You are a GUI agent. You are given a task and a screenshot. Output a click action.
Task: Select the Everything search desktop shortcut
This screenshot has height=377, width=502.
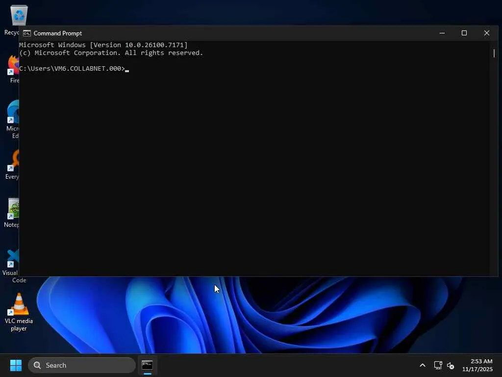12,165
